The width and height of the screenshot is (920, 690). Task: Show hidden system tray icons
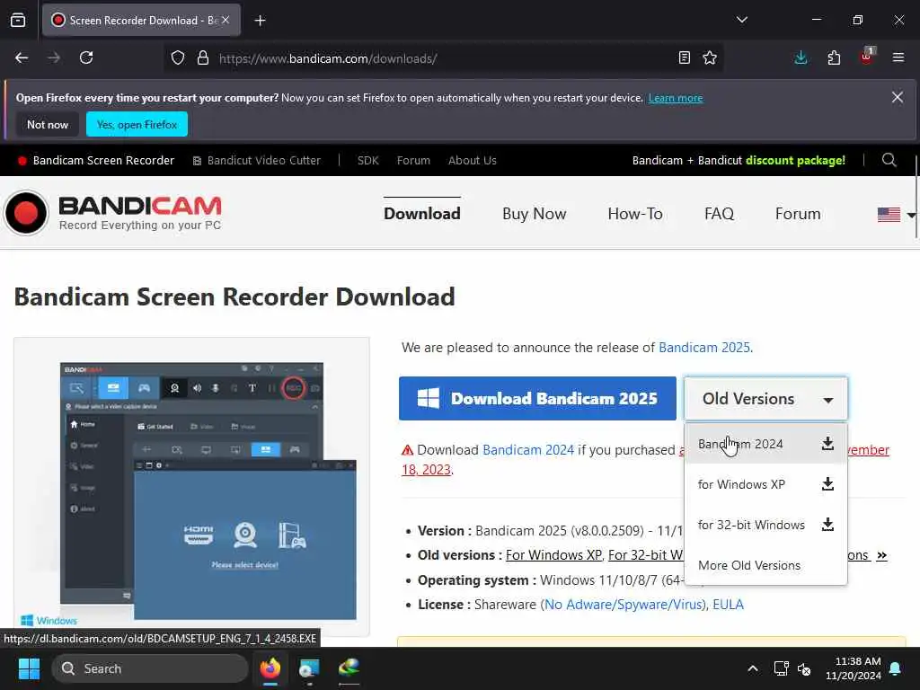[753, 668]
